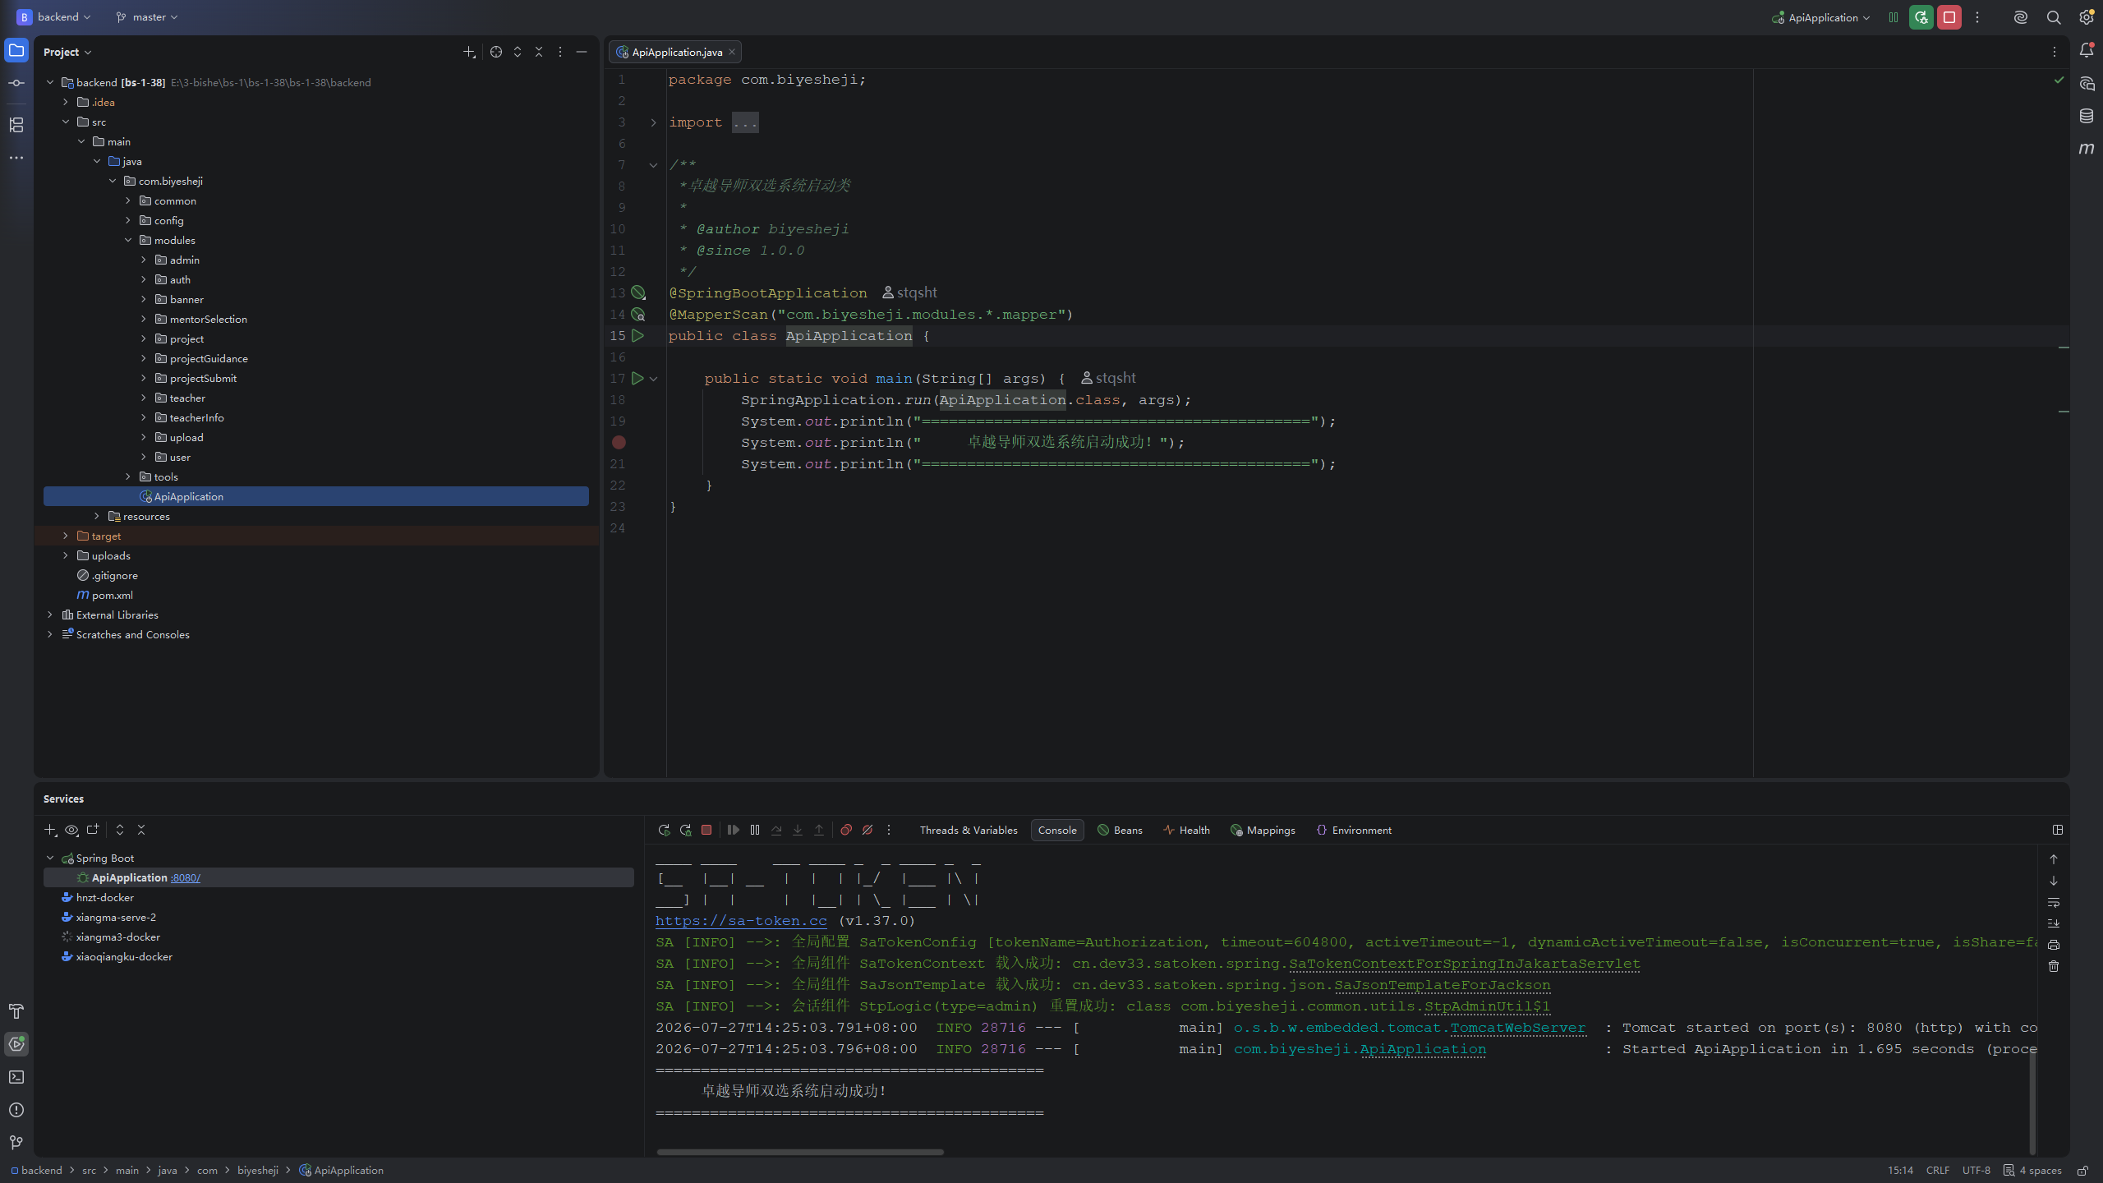The width and height of the screenshot is (2103, 1183).
Task: Toggle the Services view-options eye icon
Action: click(x=71, y=831)
